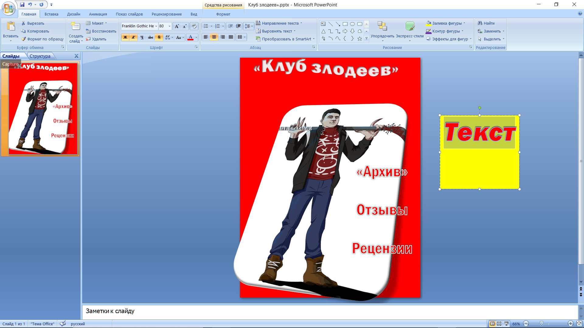Click the clear formatting eraser icon

coord(194,26)
